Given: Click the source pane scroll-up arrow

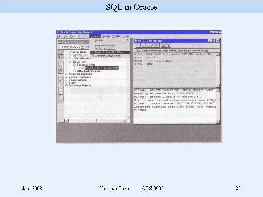Looking at the screenshot, I should click(217, 54).
